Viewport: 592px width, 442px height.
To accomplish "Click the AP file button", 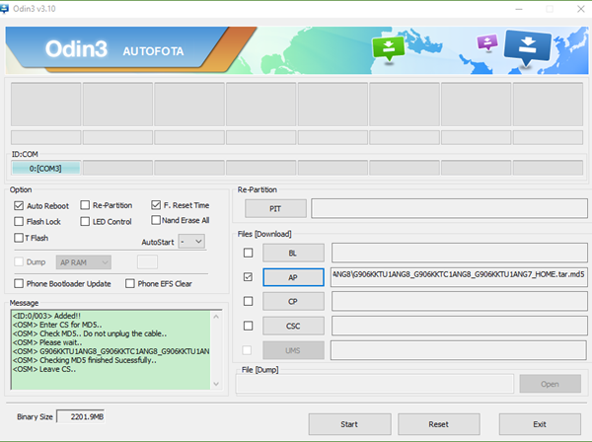I will [293, 277].
